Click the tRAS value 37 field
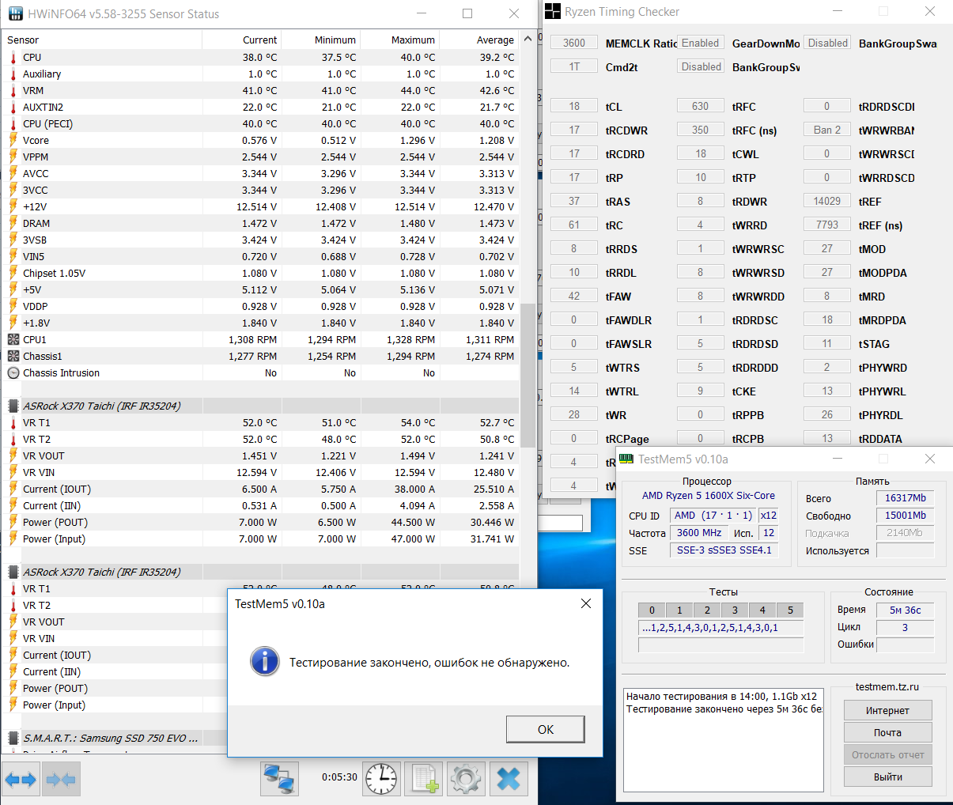 click(574, 201)
